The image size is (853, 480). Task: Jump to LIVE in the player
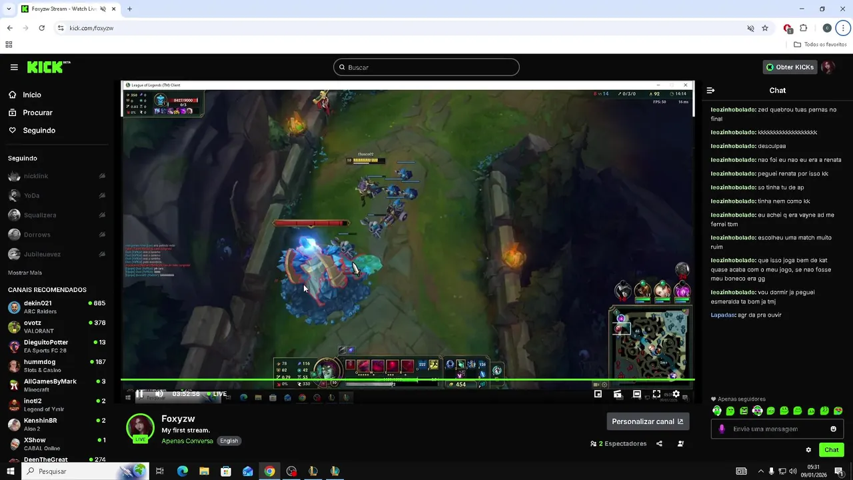coord(217,394)
